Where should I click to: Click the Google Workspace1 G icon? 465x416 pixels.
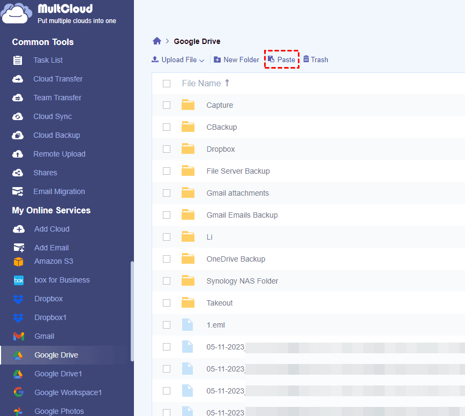pos(18,392)
